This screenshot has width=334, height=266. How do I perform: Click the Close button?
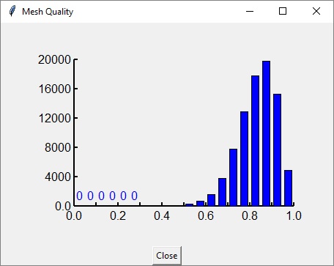[x=167, y=256]
